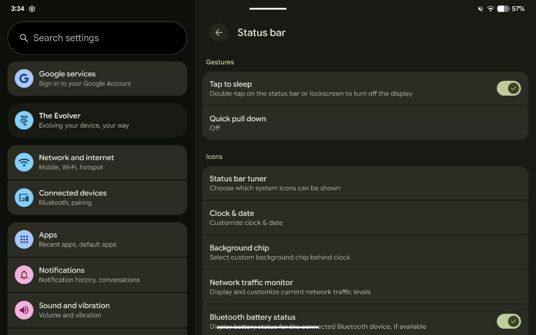536x335 pixels.
Task: Click the Sound and vibration speaker icon
Action: [x=24, y=310]
